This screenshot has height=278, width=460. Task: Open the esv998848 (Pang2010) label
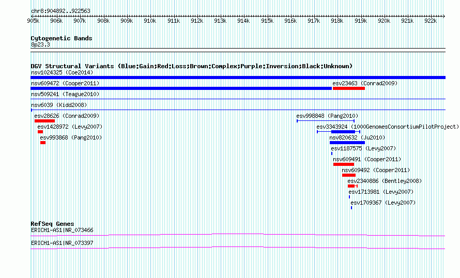327,116
